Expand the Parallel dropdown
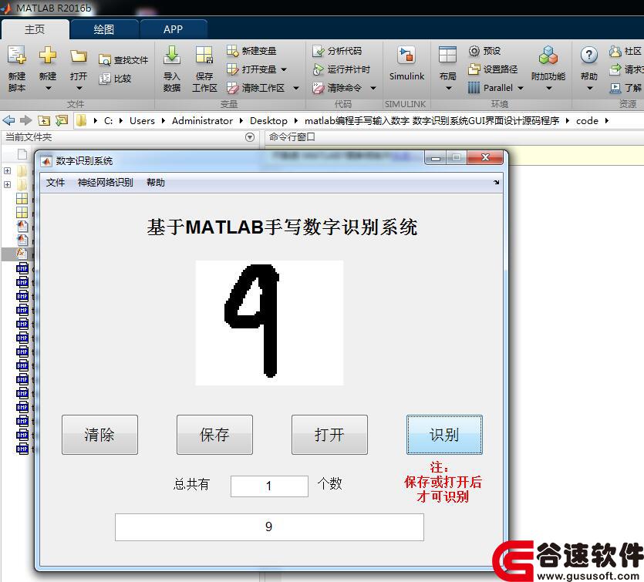Viewport: 644px width, 582px height. [x=521, y=88]
